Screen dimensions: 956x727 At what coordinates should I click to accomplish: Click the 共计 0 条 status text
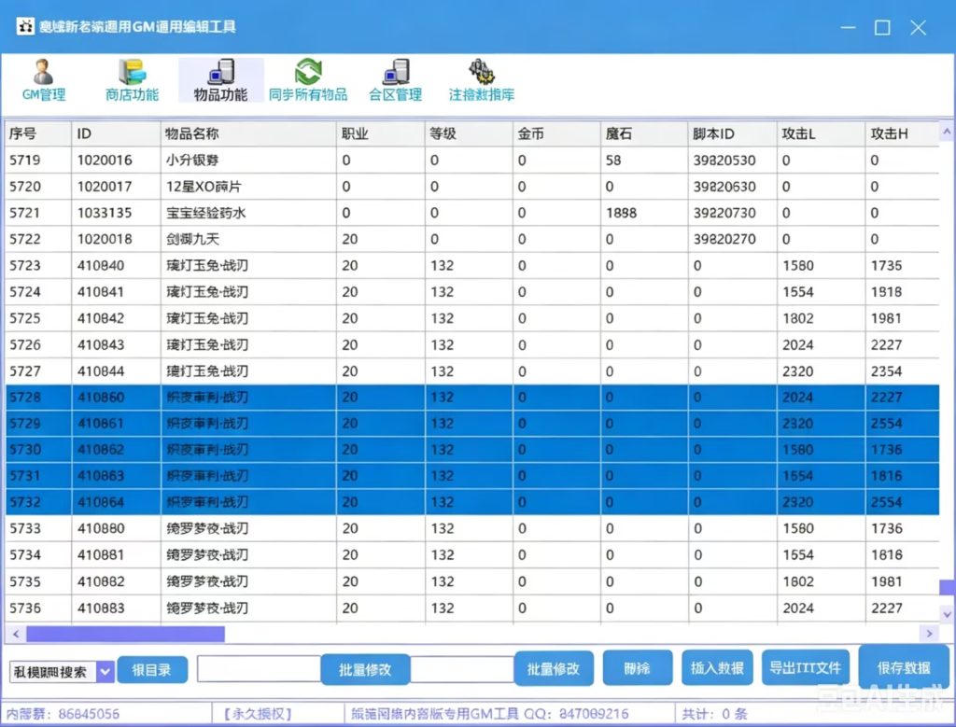point(714,714)
